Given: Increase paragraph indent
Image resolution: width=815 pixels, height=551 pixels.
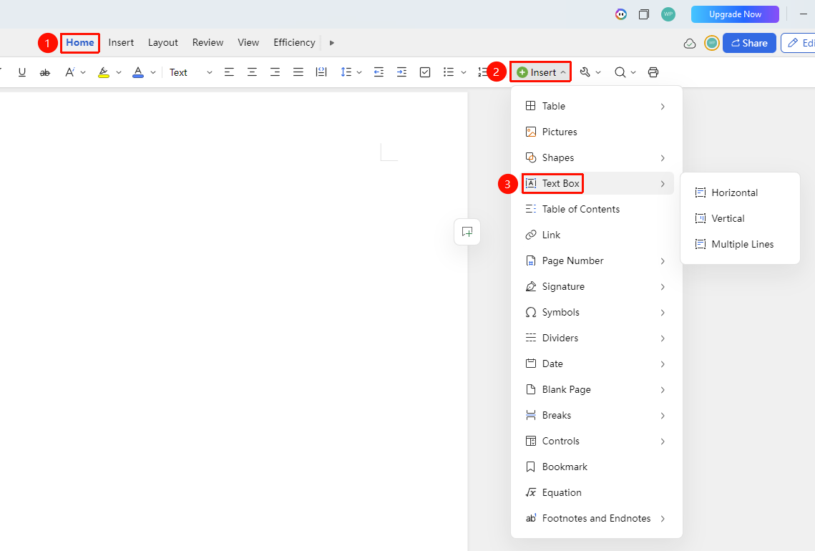Looking at the screenshot, I should pos(402,72).
